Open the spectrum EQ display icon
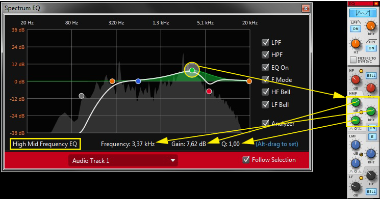 (363, 13)
